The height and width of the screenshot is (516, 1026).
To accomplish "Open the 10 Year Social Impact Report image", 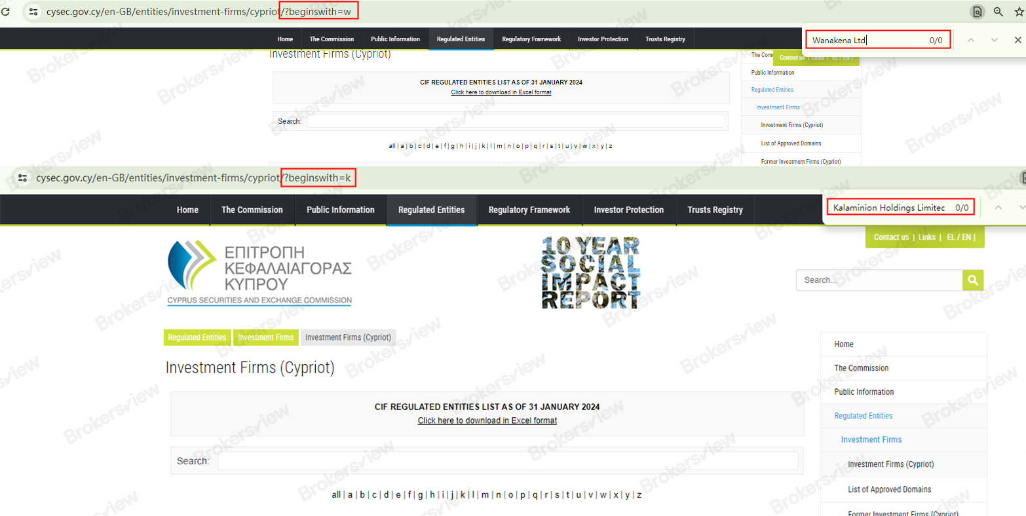I will pos(591,272).
